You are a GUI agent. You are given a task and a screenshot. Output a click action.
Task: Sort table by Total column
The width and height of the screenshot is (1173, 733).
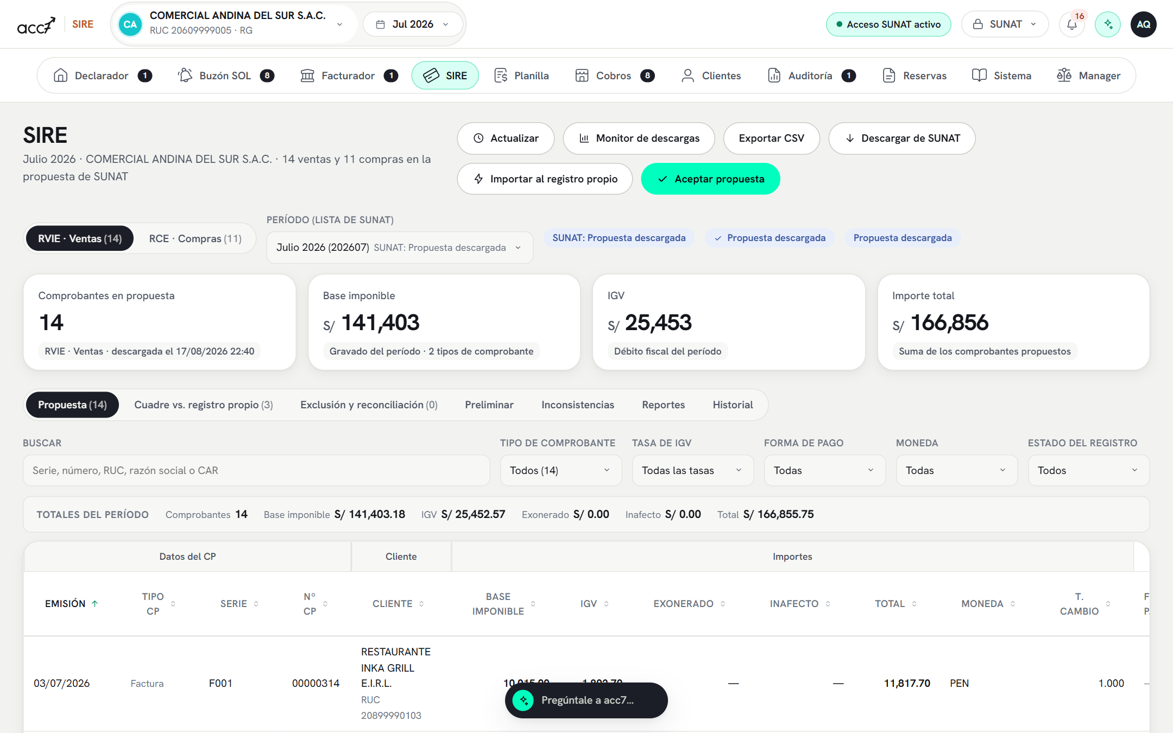[896, 604]
